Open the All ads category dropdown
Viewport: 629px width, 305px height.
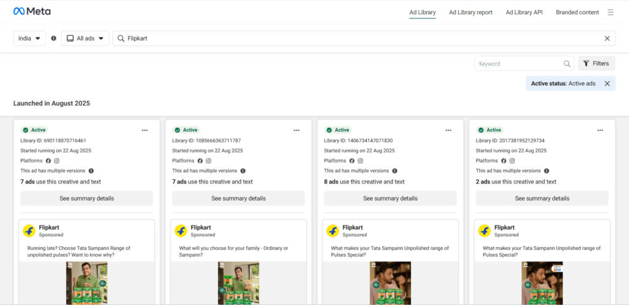[85, 39]
